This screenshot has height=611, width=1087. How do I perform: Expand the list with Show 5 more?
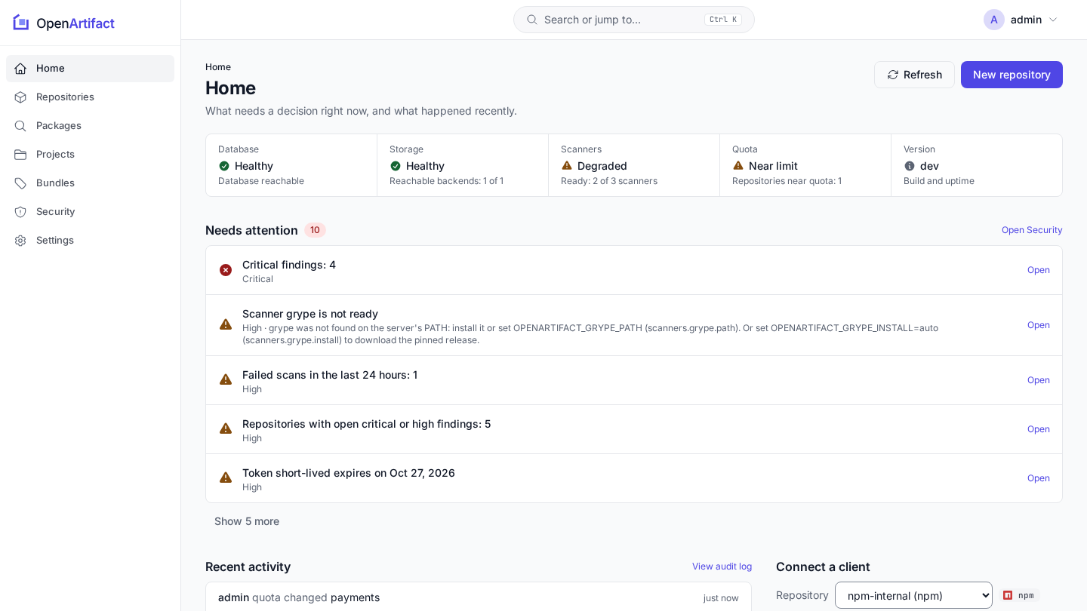click(x=247, y=521)
